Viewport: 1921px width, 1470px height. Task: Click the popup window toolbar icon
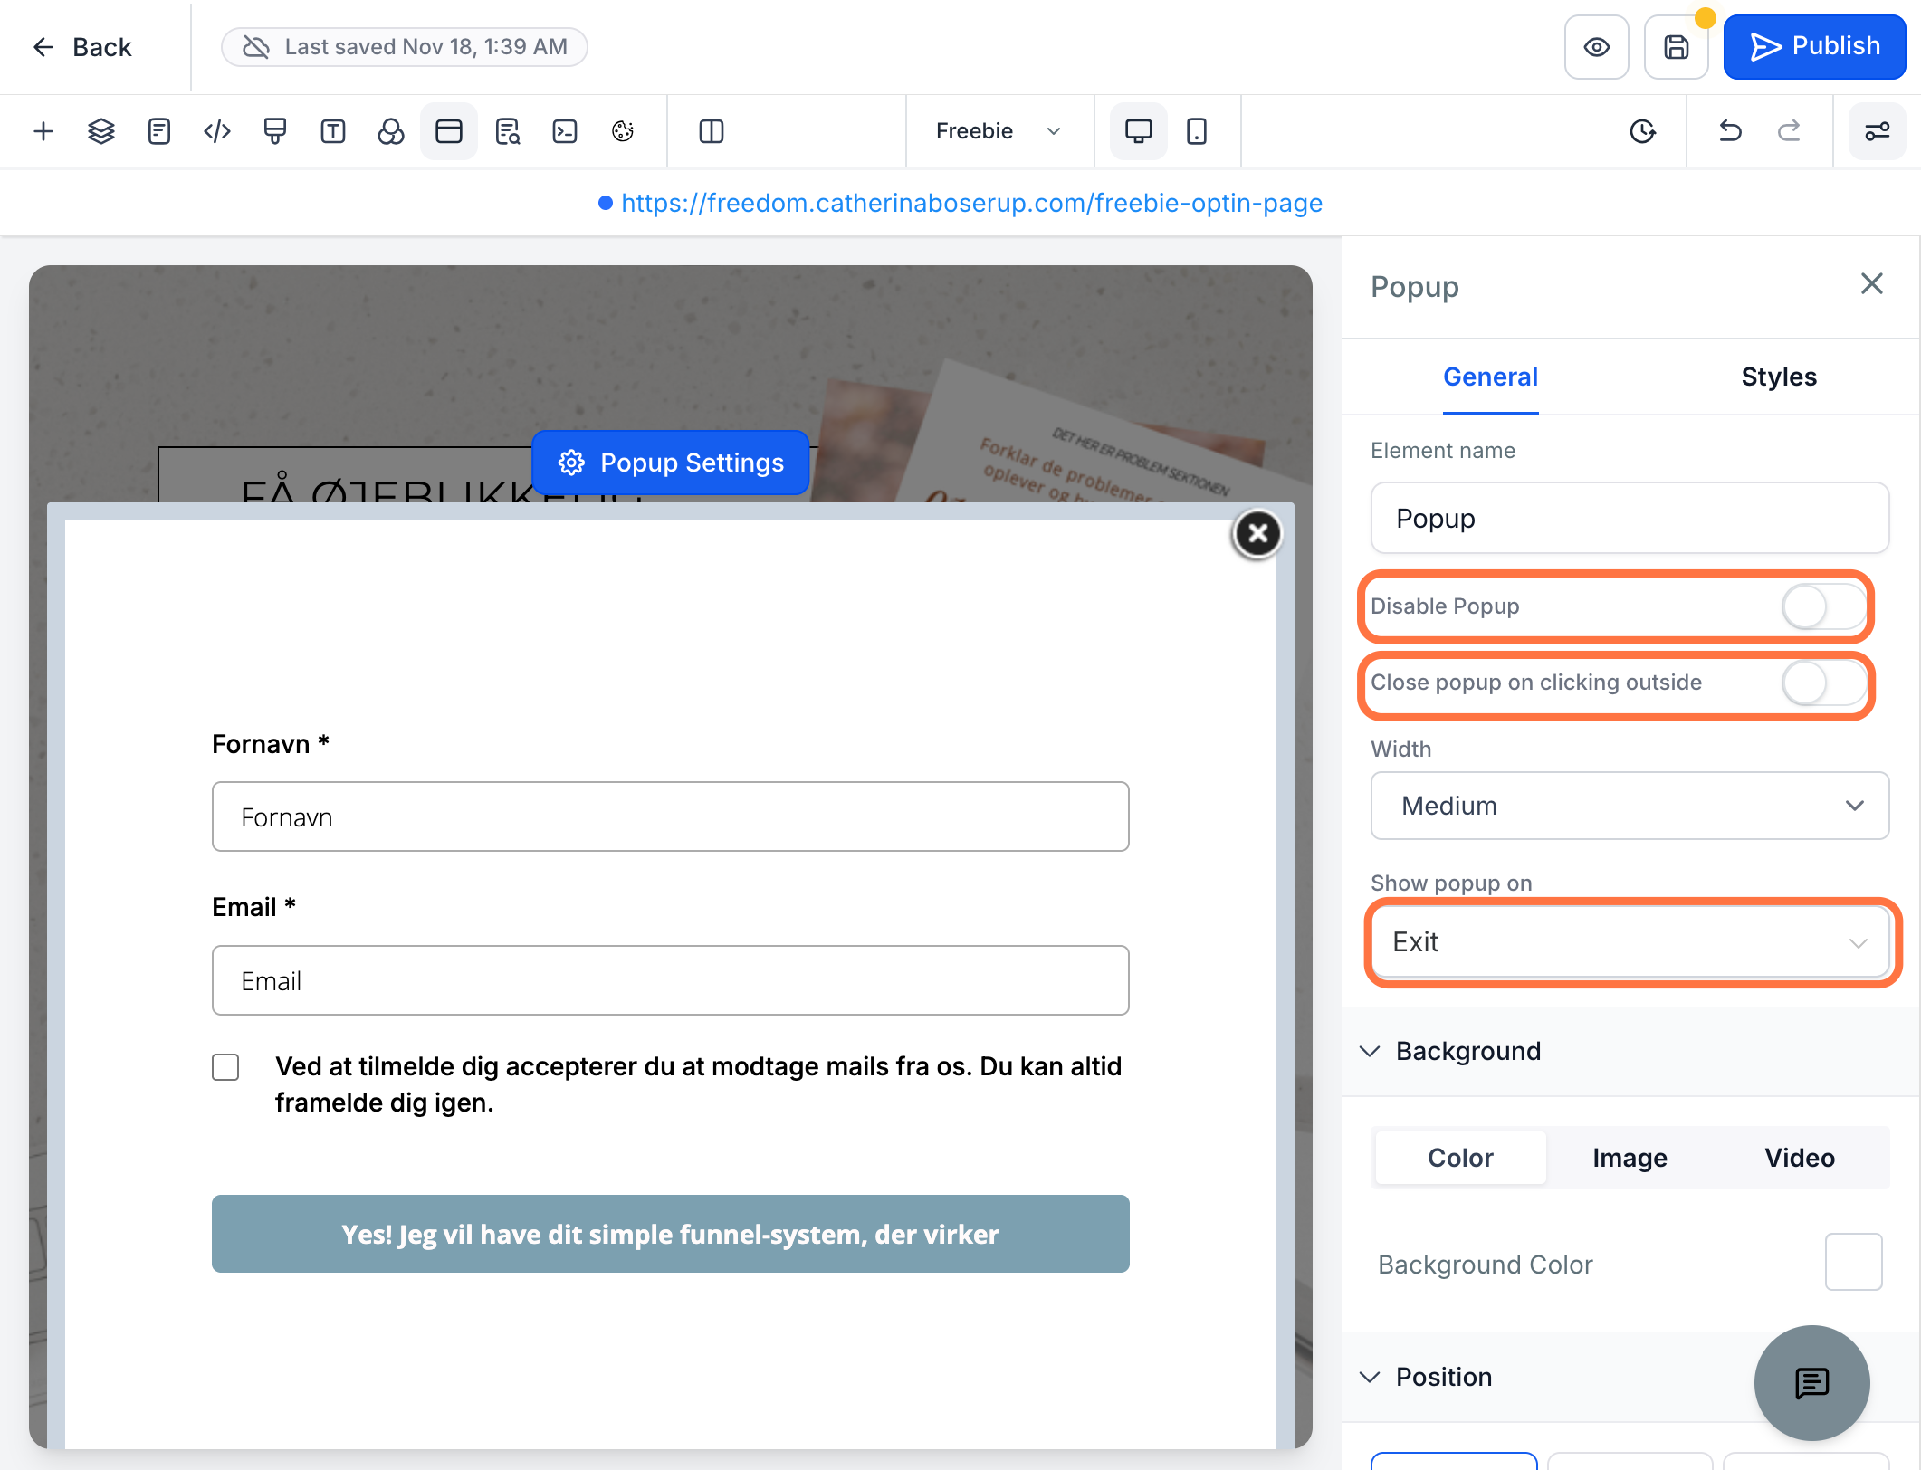(449, 131)
